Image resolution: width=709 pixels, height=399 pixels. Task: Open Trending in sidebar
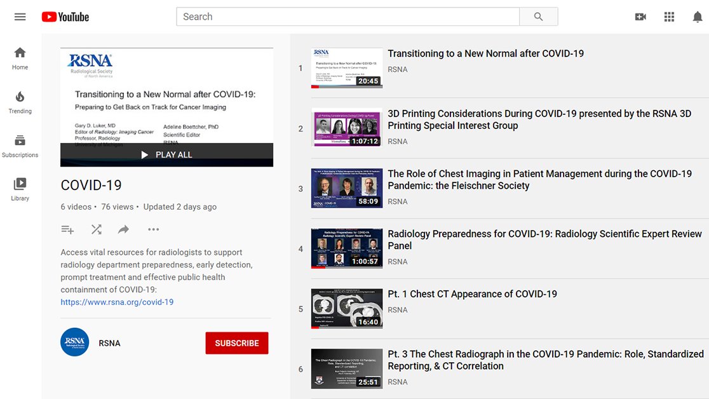[20, 103]
